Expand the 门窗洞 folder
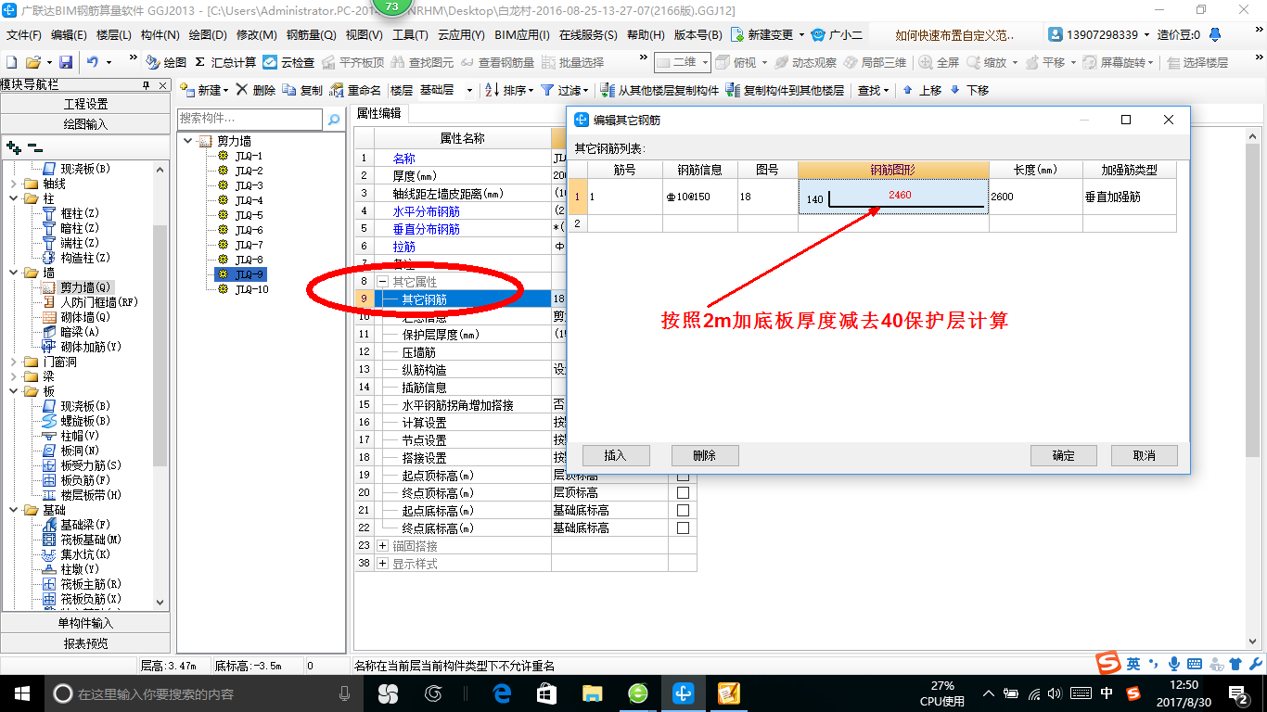1267x712 pixels. (13, 362)
